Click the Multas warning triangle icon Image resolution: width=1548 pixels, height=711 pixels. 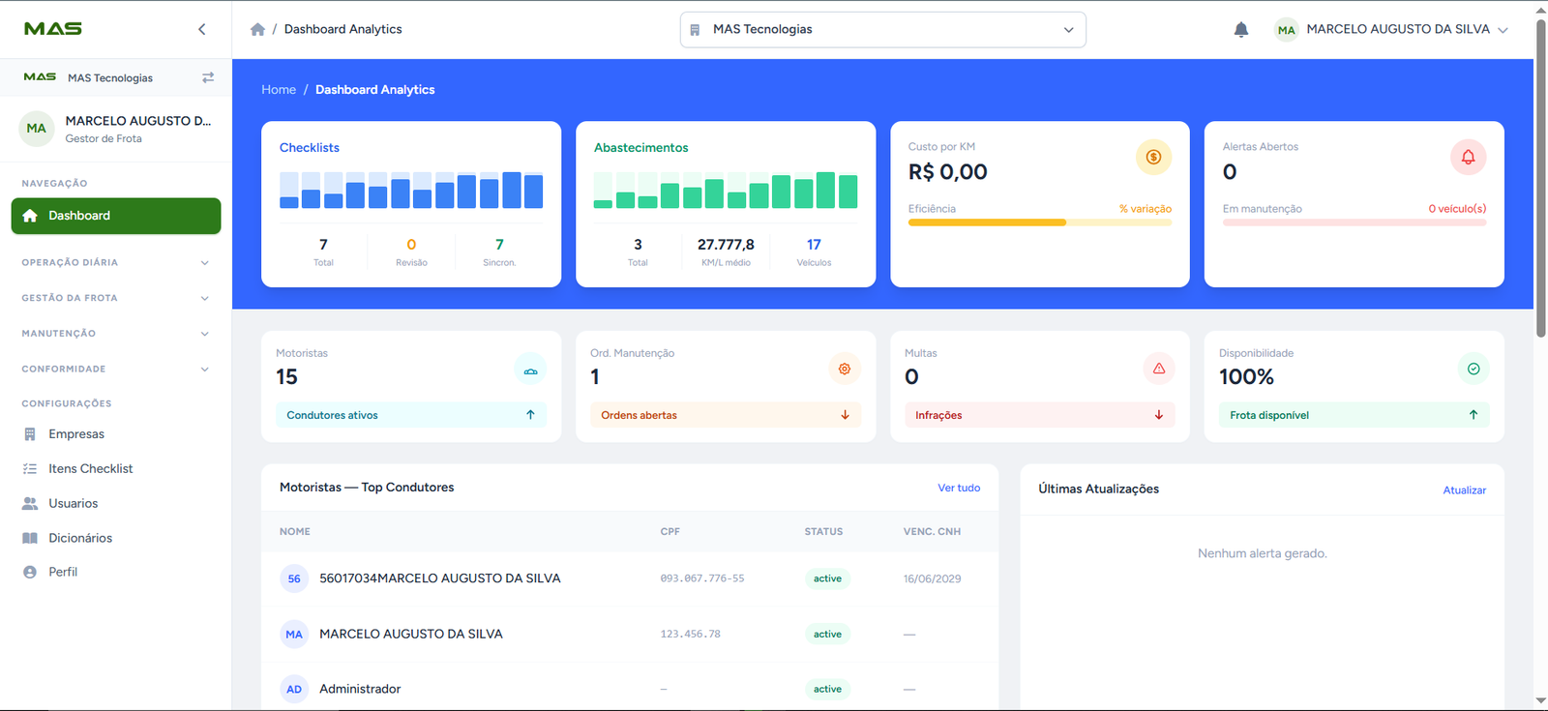1159,370
